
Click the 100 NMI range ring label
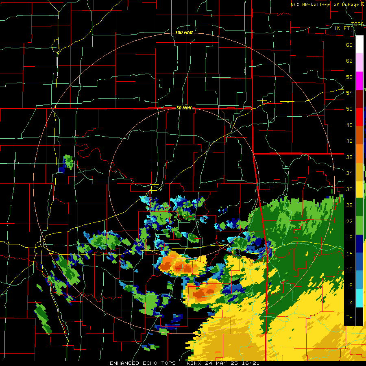(x=184, y=33)
